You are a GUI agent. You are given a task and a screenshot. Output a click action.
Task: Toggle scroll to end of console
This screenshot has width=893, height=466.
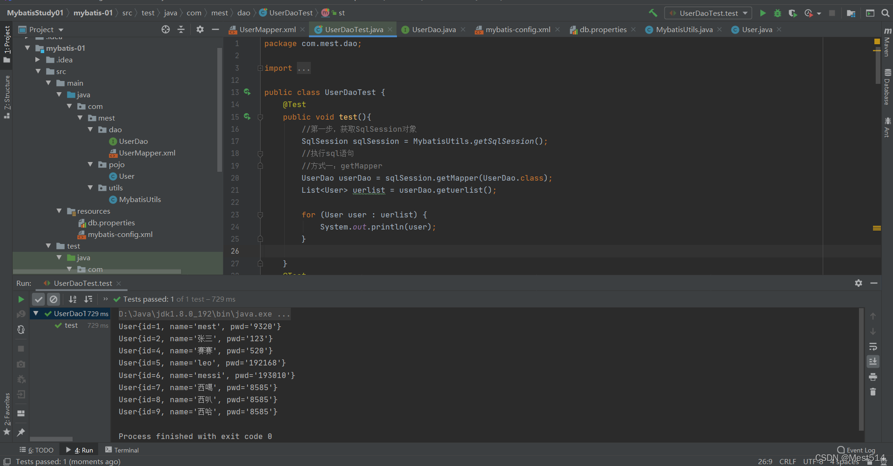[873, 362]
